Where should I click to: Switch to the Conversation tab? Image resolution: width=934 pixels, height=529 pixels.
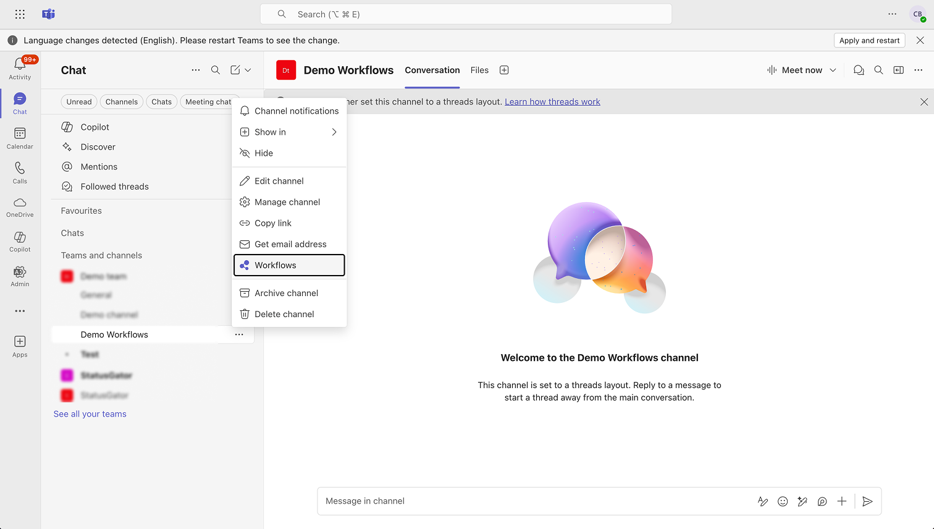[x=432, y=70]
